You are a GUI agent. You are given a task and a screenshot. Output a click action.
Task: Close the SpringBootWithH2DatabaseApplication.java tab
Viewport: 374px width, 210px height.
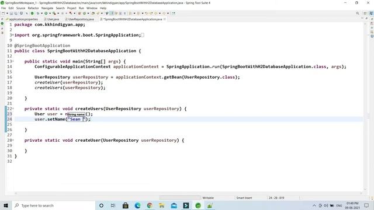click(165, 19)
